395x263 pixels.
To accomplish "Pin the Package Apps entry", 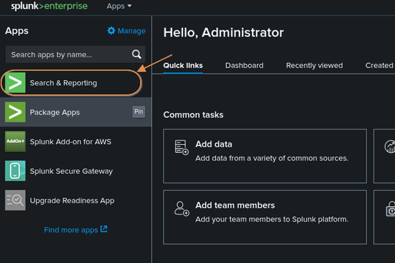I will click(139, 112).
